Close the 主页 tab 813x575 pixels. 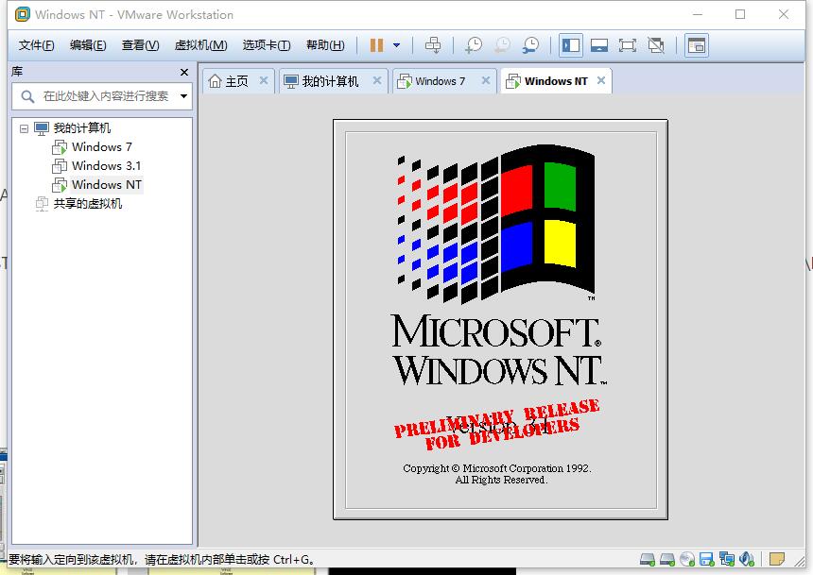264,81
